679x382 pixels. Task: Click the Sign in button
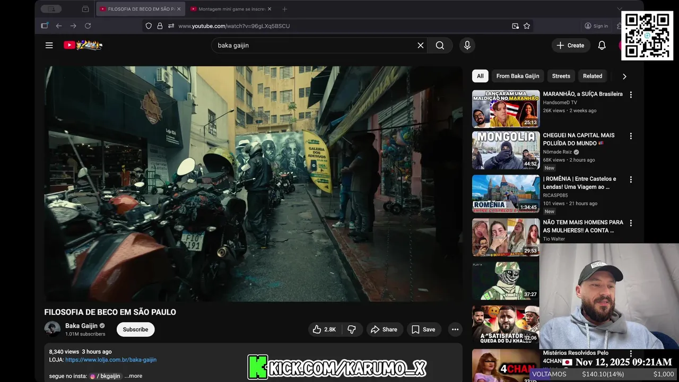[596, 25]
